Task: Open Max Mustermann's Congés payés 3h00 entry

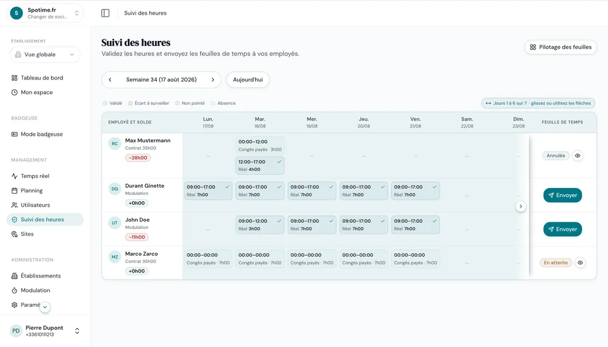Action: [x=260, y=146]
